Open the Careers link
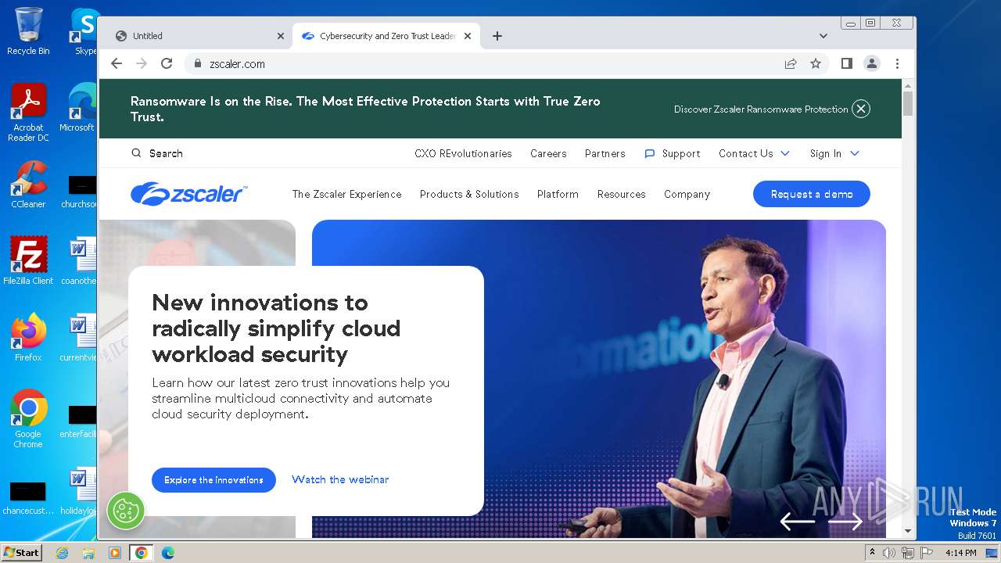 (x=548, y=153)
